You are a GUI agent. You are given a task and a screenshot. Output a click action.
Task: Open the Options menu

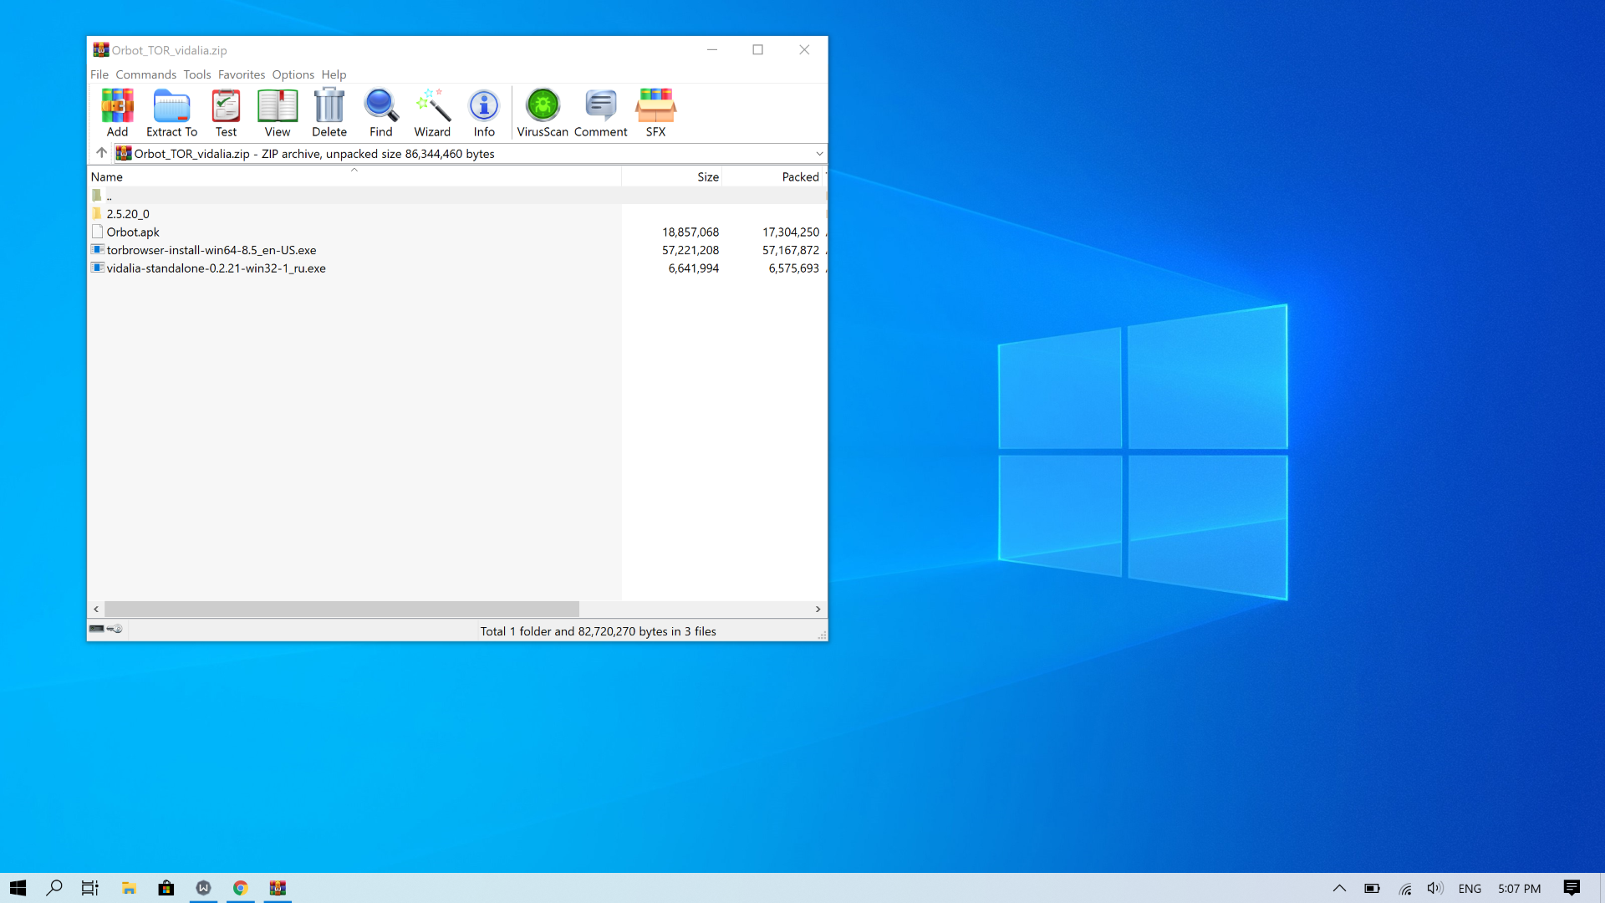293,74
